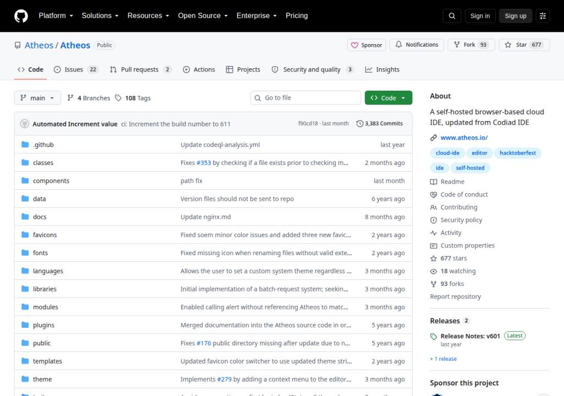
Task: Click the eye icon beside 18 watching
Action: pos(433,271)
